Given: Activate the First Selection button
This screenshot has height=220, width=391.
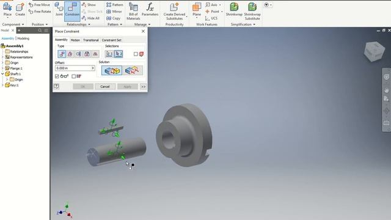Looking at the screenshot, I should tap(109, 54).
